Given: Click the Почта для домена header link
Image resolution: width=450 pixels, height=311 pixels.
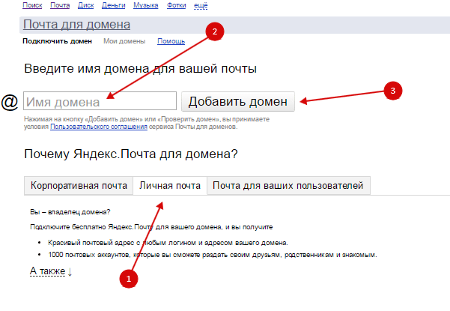Looking at the screenshot, I should coord(76,25).
